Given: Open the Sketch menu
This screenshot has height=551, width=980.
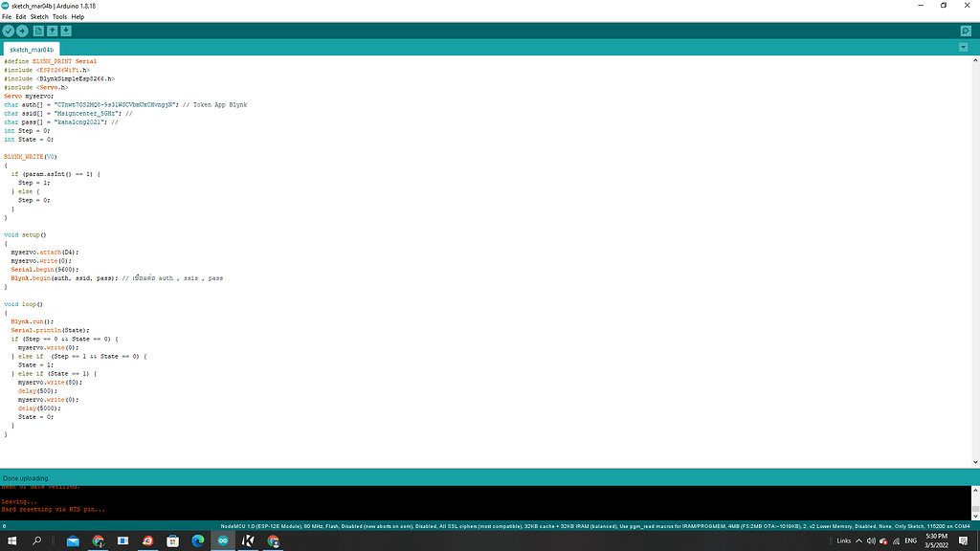Looking at the screenshot, I should pos(39,17).
